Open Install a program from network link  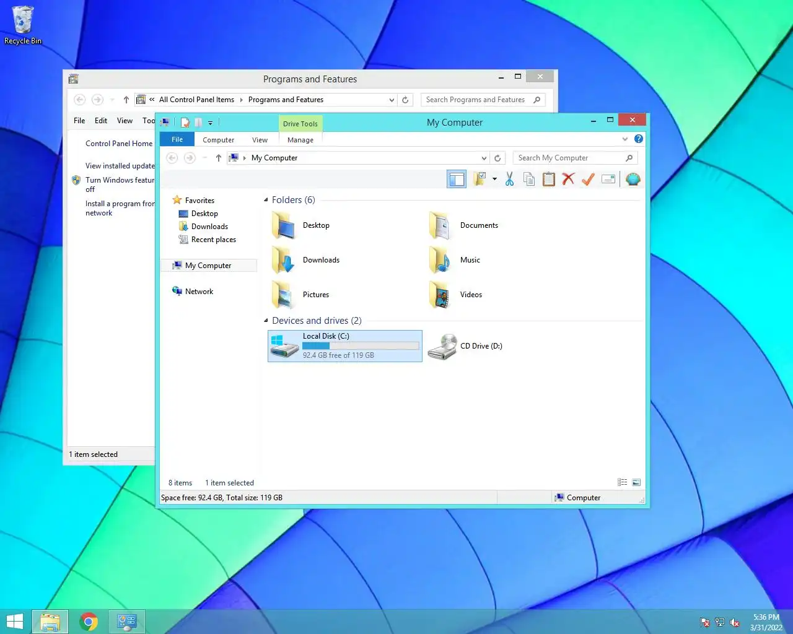(120, 208)
